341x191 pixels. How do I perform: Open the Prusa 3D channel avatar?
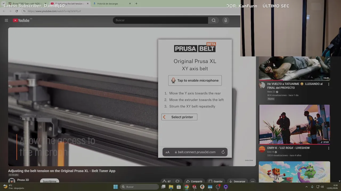tap(12, 181)
